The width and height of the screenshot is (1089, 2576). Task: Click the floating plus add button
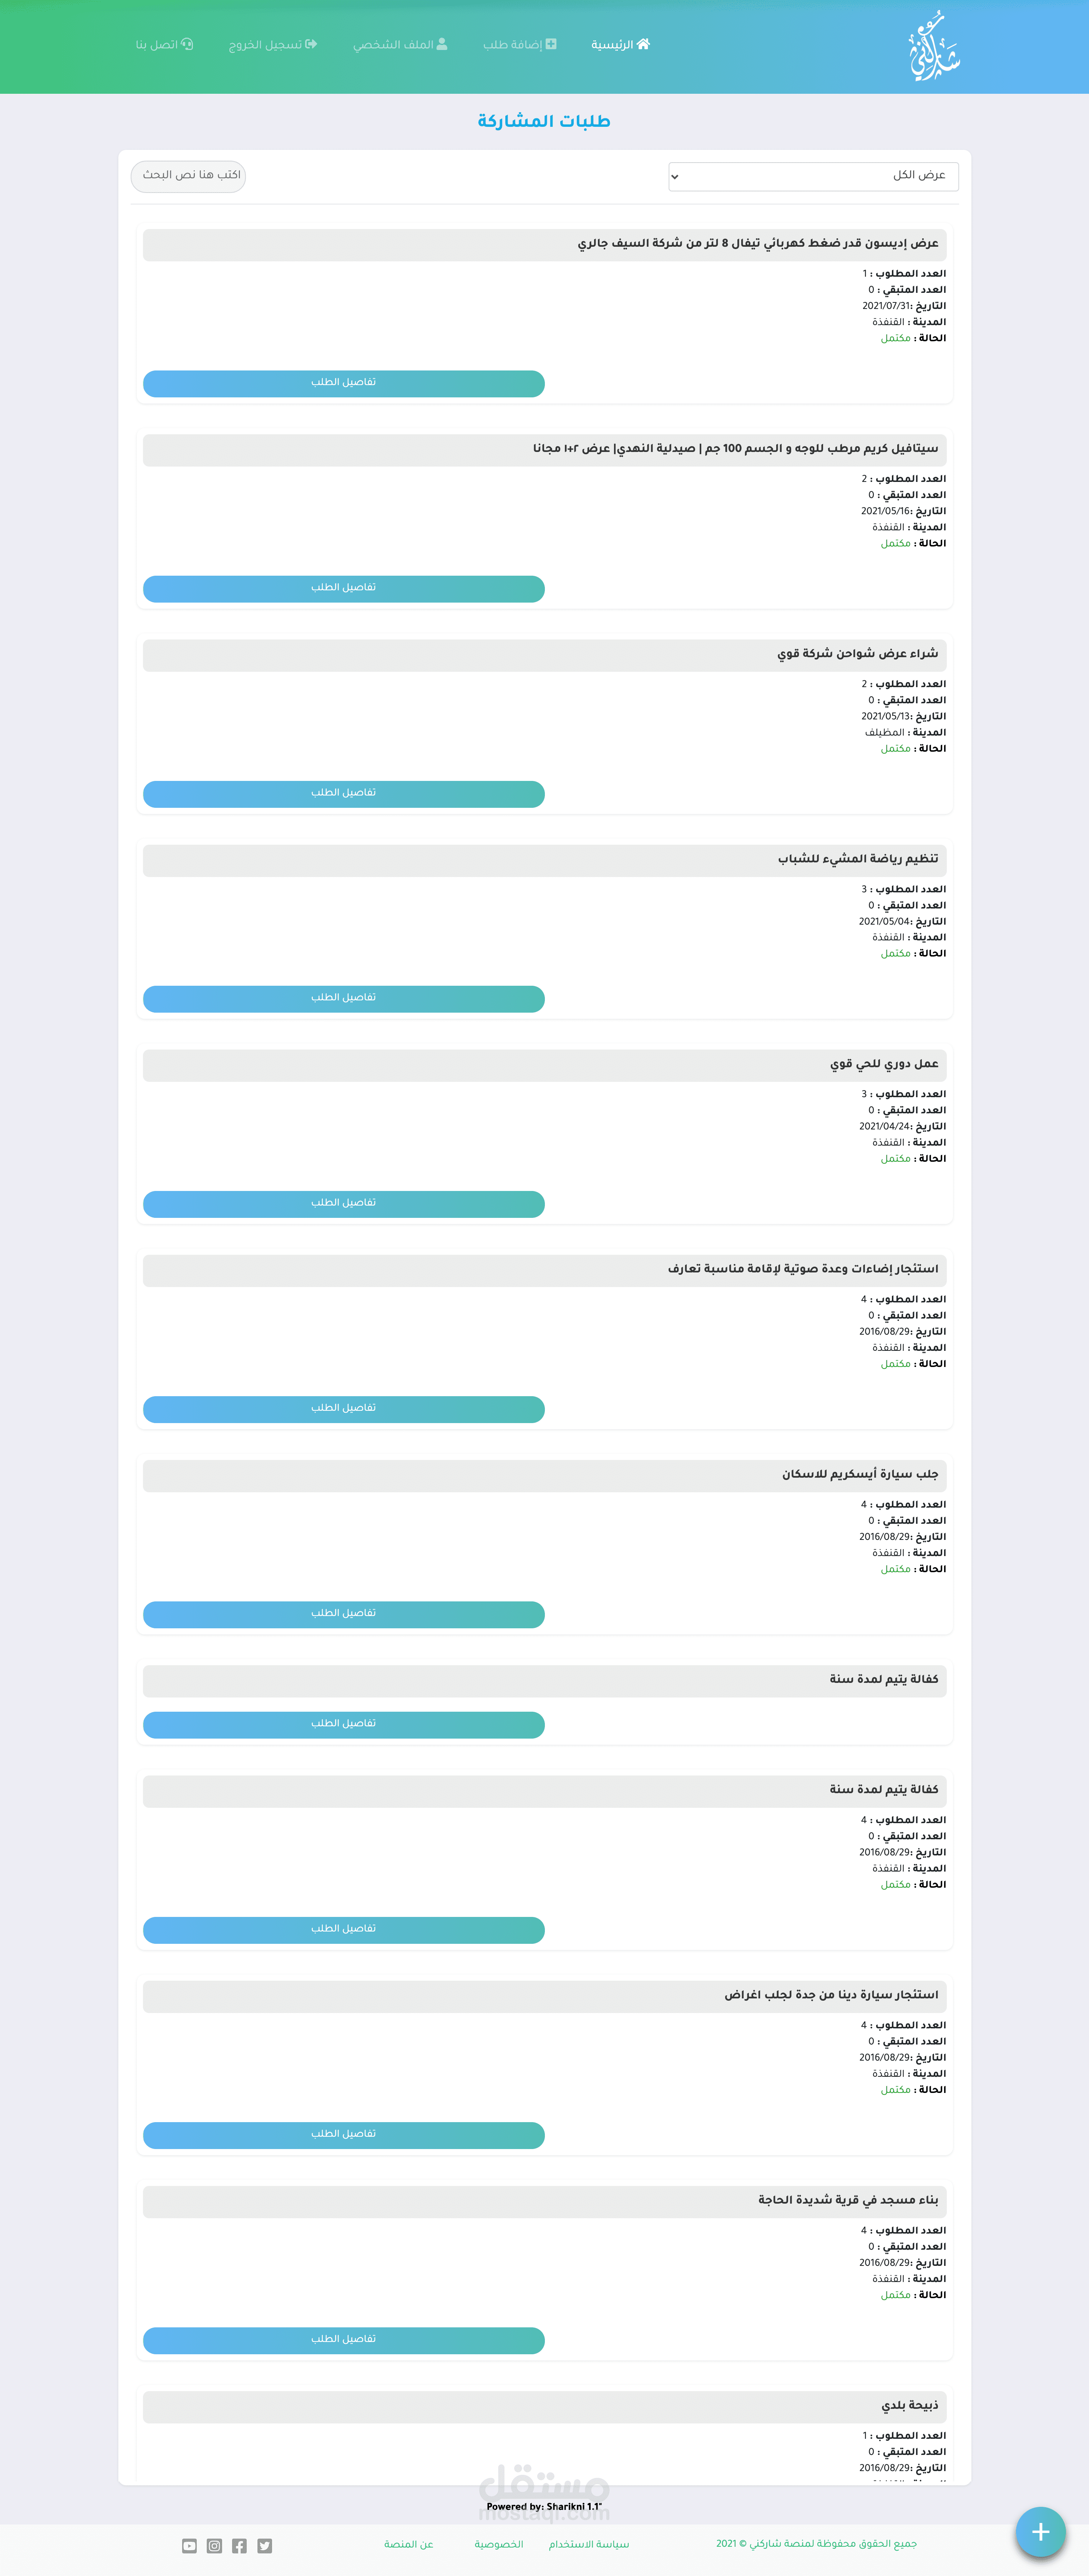coord(1040,2531)
